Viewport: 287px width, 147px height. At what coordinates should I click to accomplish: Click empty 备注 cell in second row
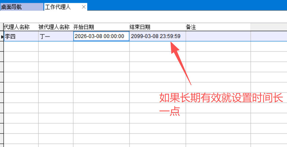[x=218, y=46]
